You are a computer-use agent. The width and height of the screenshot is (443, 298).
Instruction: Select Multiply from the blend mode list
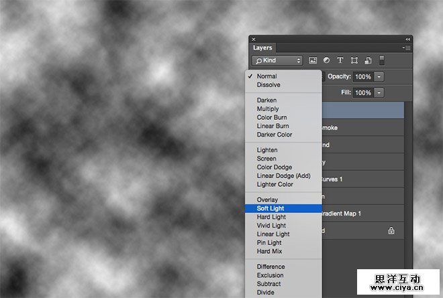268,109
